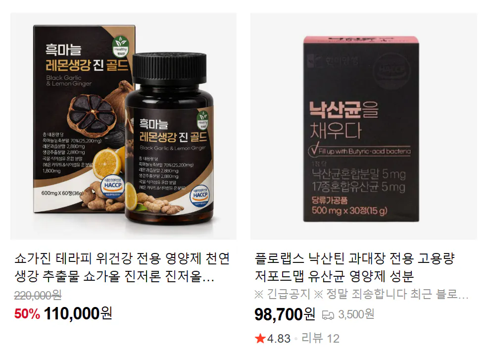Screen dimensions: 489x357
Task: Click the 4.83 rating score
Action: point(279,339)
